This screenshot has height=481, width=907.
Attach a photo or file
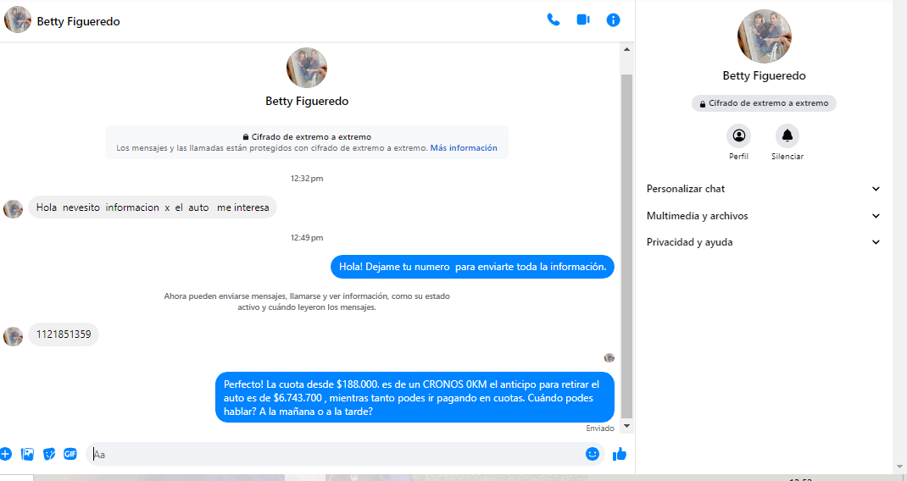pyautogui.click(x=27, y=454)
